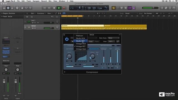Toggle the Compressor power bypass button
The width and height of the screenshot is (178, 100).
pyautogui.click(x=67, y=39)
